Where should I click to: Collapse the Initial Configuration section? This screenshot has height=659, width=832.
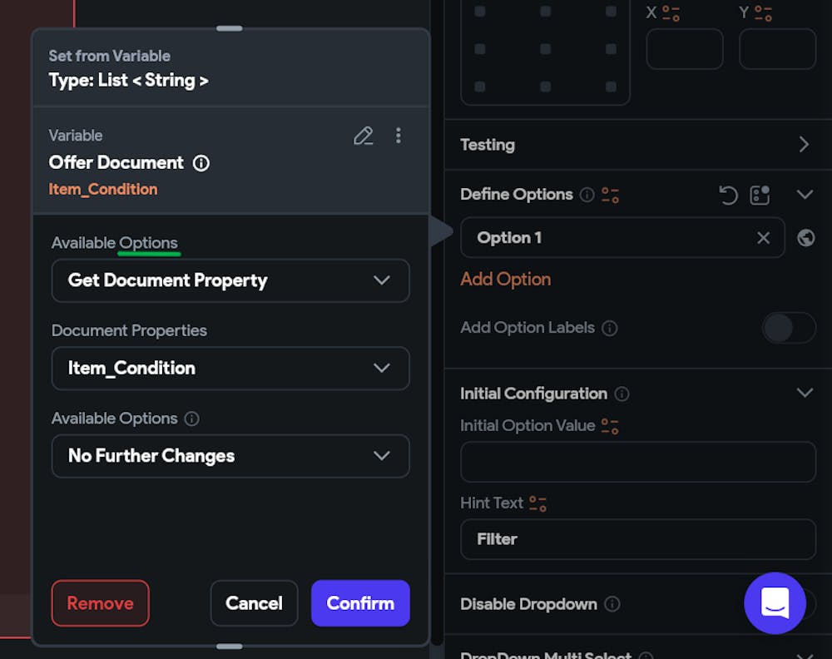click(805, 393)
